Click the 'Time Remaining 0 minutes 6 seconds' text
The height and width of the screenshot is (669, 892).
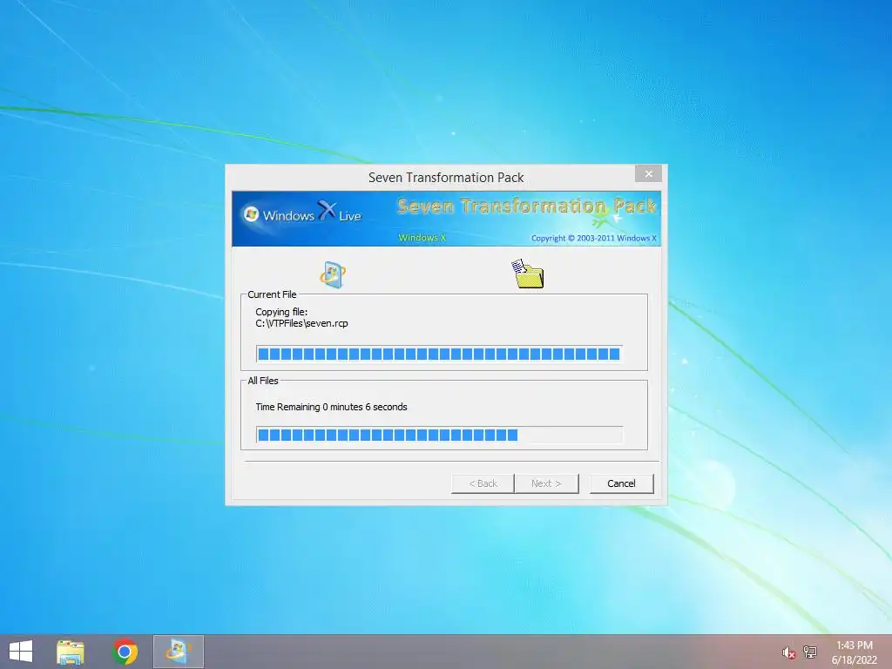coord(331,407)
